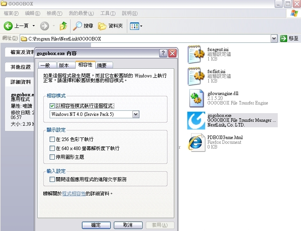The height and width of the screenshot is (231, 301).
Task: Click the 取消 cancel button
Action: point(128,225)
